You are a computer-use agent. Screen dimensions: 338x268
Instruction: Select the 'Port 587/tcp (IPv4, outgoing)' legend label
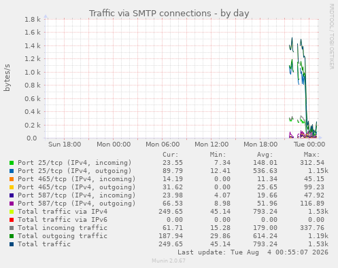77,204
